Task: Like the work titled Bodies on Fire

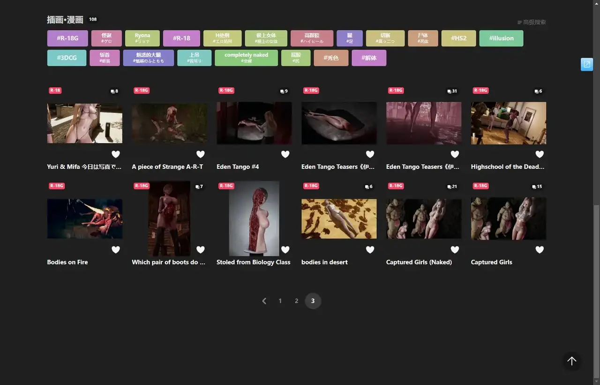Action: [x=116, y=250]
